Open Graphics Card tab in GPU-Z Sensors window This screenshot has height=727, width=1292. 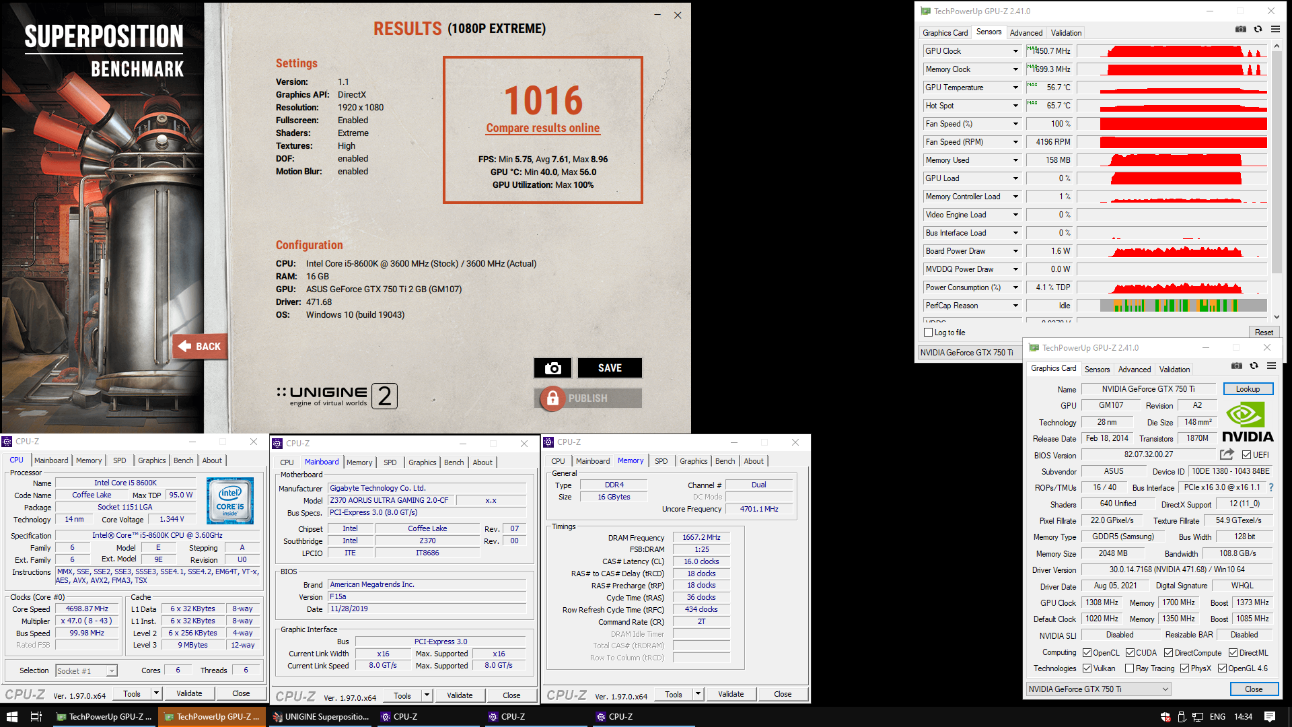pos(945,32)
